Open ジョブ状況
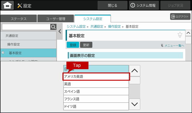 coord(175,5)
